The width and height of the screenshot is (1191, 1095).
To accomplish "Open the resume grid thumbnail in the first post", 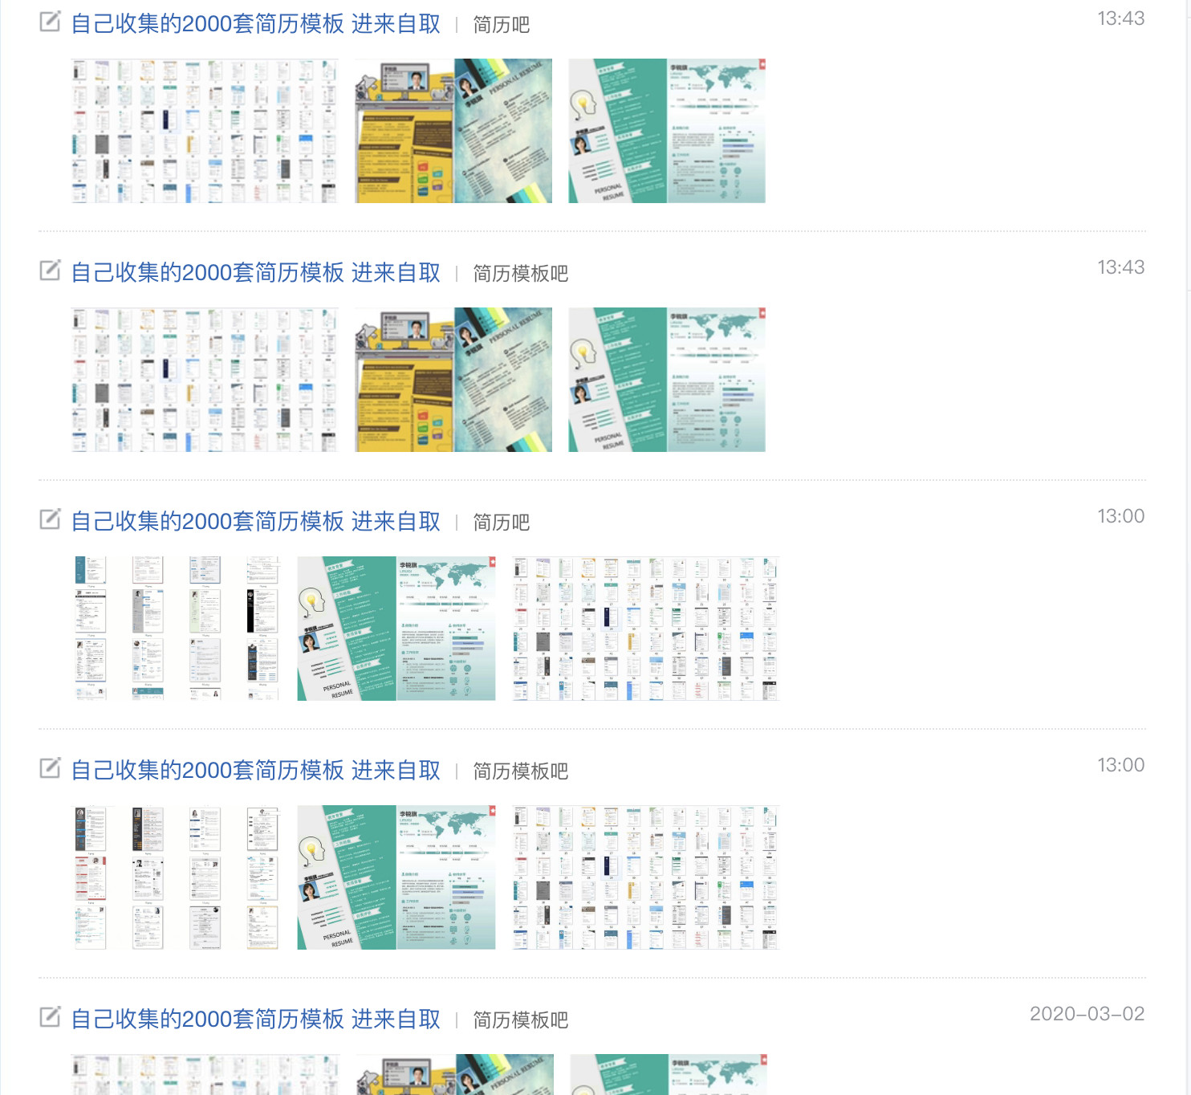I will pos(205,131).
